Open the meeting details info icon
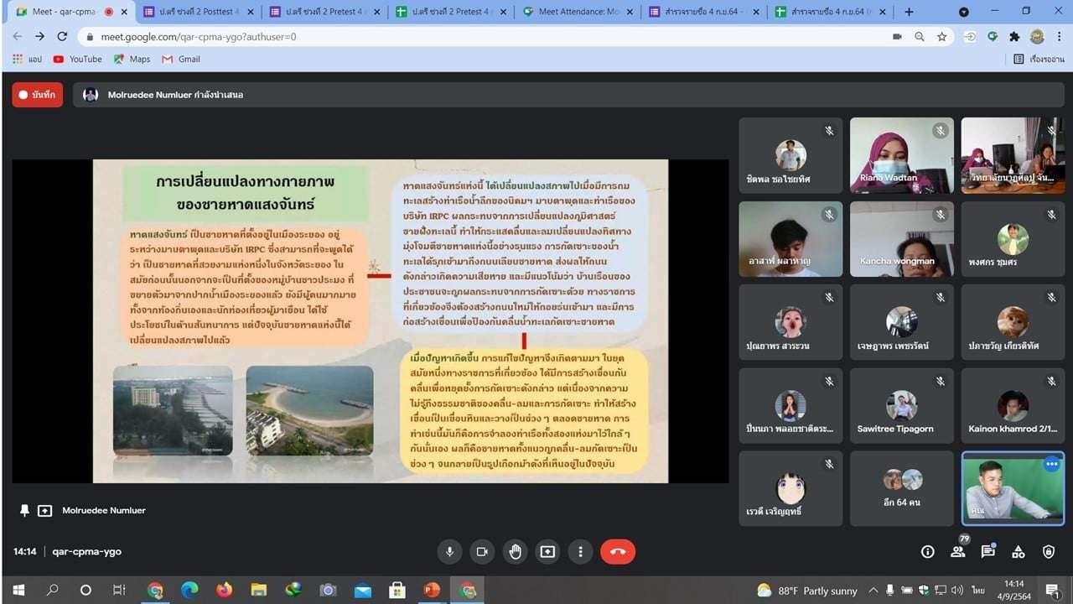 pos(927,551)
